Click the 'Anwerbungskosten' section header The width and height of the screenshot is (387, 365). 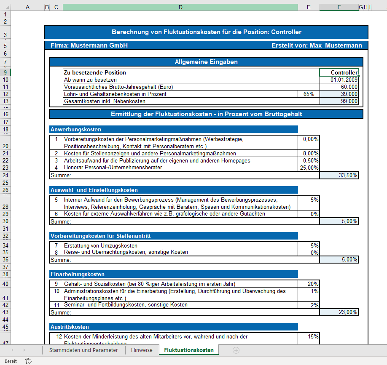click(174, 129)
